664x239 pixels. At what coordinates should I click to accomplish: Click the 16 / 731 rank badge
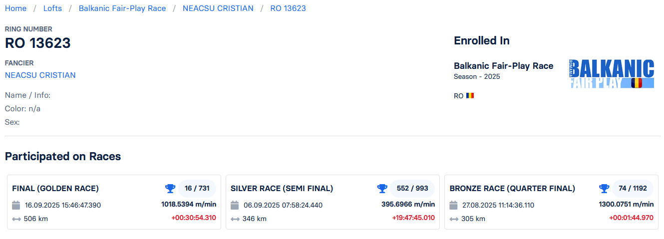coord(197,189)
